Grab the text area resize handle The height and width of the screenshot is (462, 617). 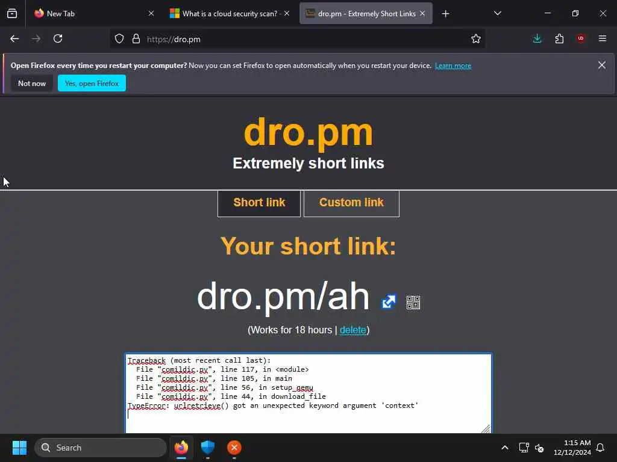click(x=486, y=428)
